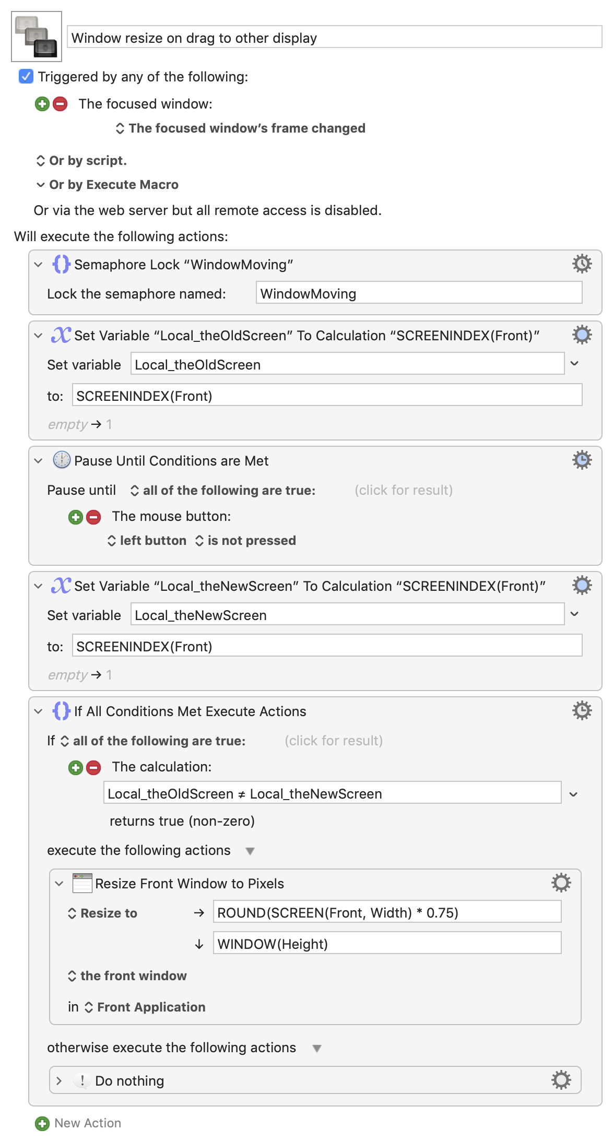Add a new trigger with green plus

[x=42, y=104]
